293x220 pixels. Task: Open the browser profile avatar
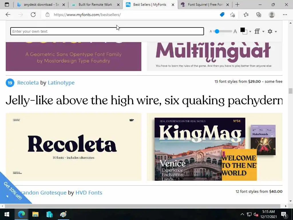coord(272,15)
